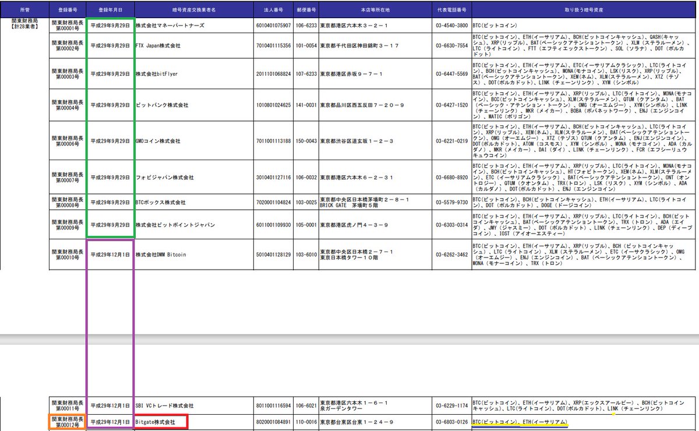
Task: Click address 東京都品川区西五反田7-20-9
Action: coord(362,105)
